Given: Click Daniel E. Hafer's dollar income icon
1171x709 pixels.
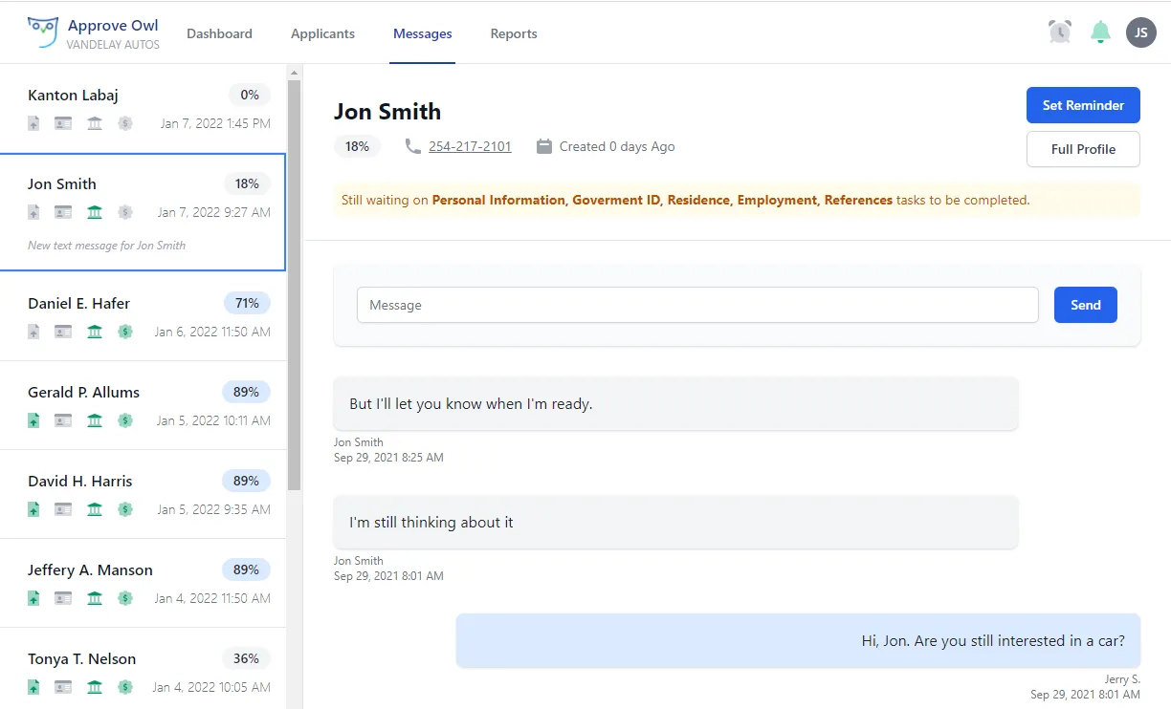Looking at the screenshot, I should pyautogui.click(x=124, y=332).
